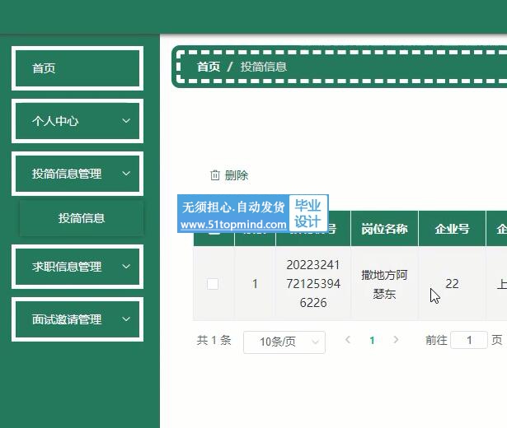Expand the 求职信息管理 sidebar menu
The image size is (507, 428).
click(x=77, y=267)
